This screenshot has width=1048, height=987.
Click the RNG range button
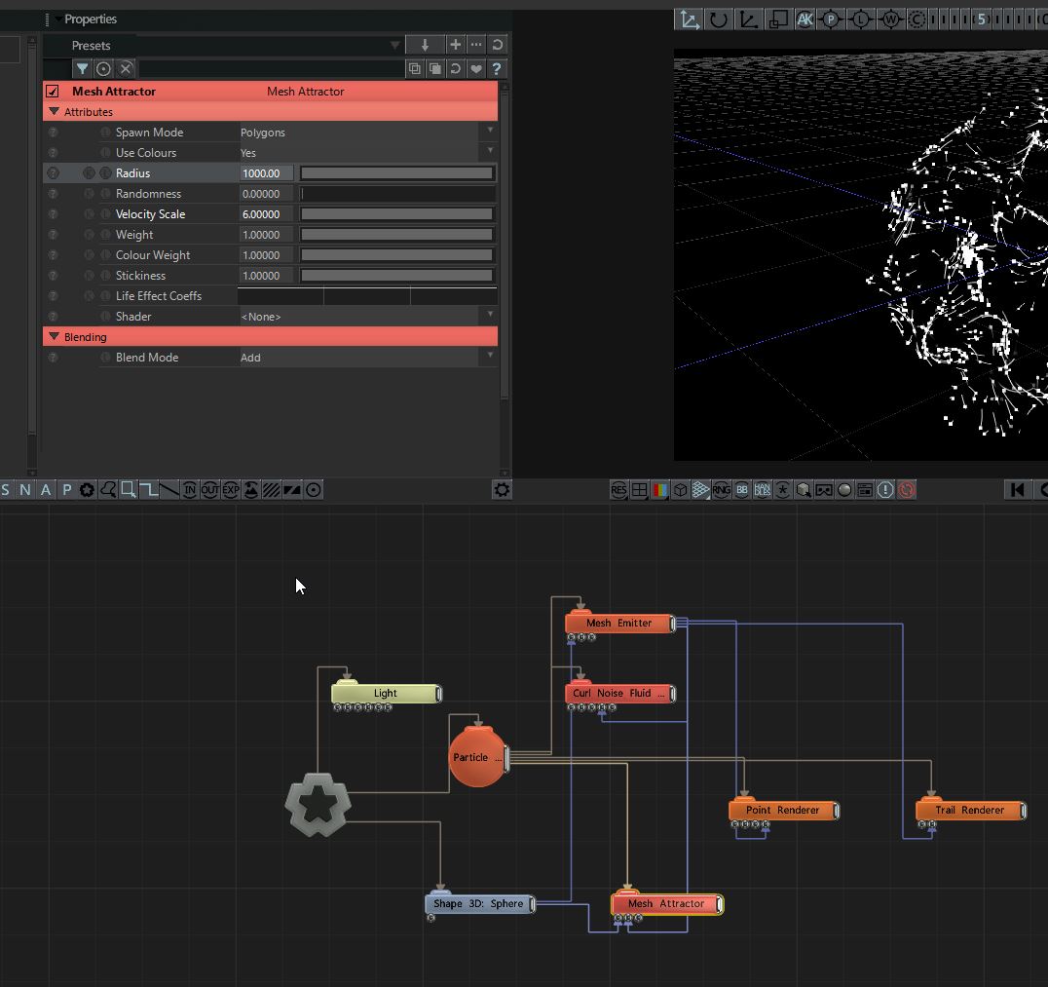721,490
